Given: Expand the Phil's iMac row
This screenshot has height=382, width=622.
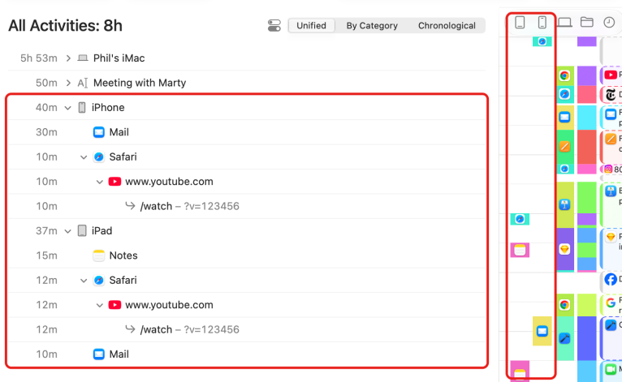Looking at the screenshot, I should tap(68, 58).
